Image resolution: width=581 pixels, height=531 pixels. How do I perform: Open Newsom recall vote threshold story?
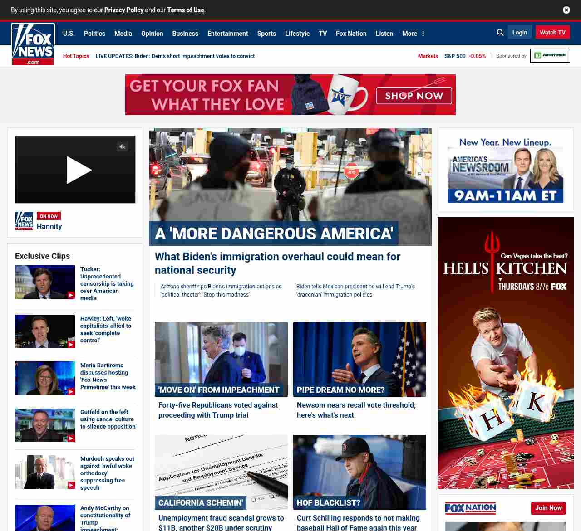[x=356, y=410]
